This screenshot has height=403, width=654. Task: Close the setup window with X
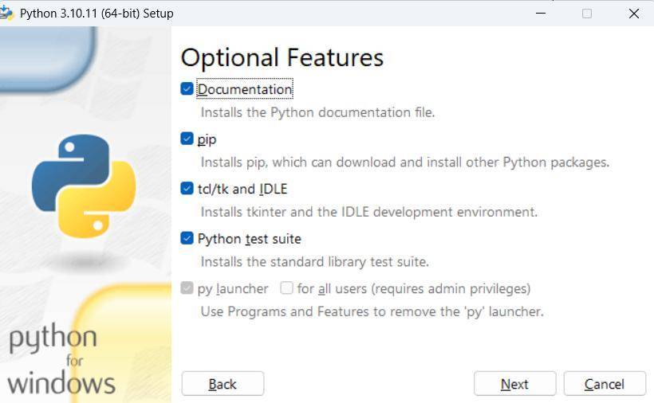(x=633, y=14)
